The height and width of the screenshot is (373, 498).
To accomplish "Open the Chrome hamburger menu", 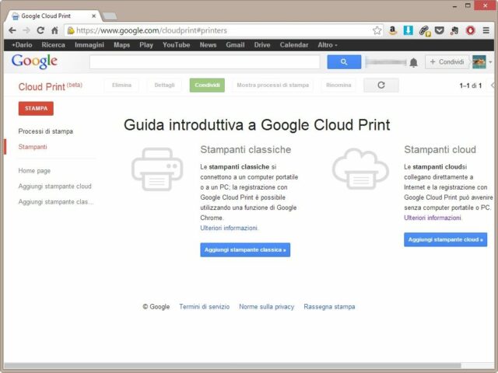I will click(486, 30).
